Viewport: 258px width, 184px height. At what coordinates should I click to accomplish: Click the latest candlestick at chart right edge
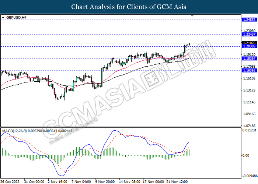coord(189,44)
